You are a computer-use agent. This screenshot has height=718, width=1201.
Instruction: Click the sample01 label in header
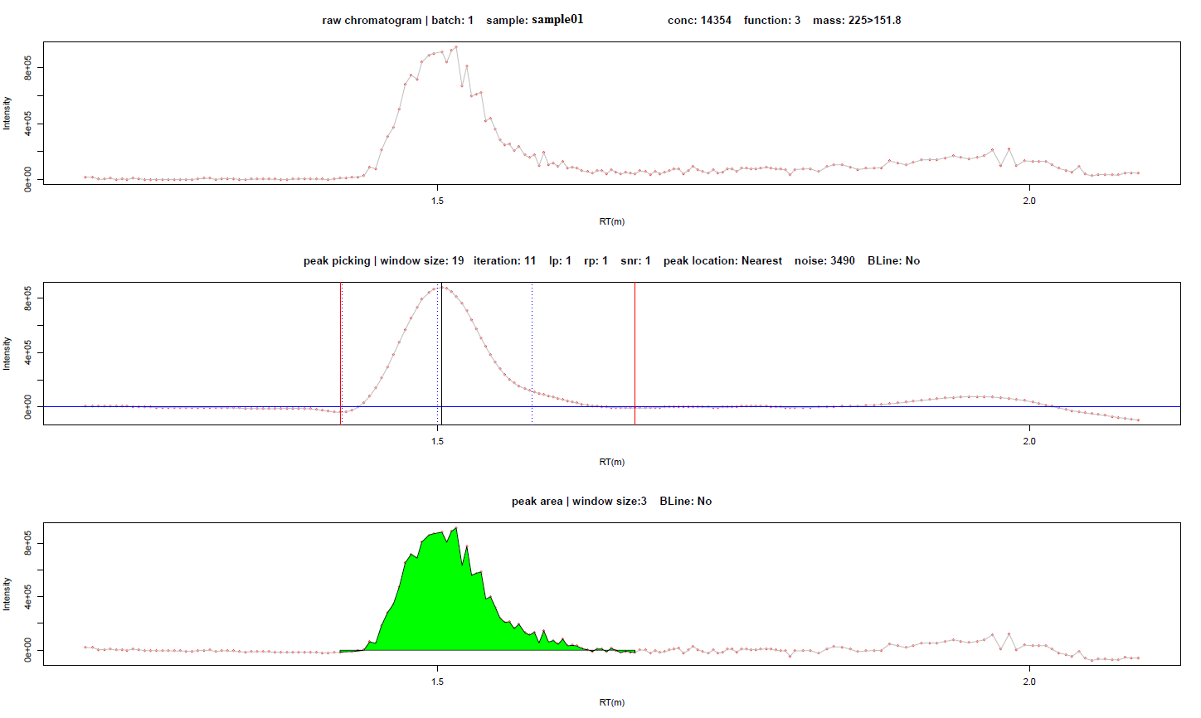point(557,19)
